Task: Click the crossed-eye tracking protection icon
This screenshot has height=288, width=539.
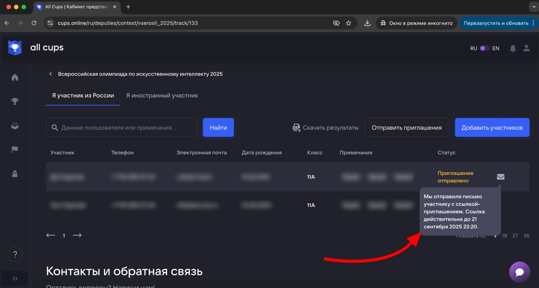Action: point(336,23)
